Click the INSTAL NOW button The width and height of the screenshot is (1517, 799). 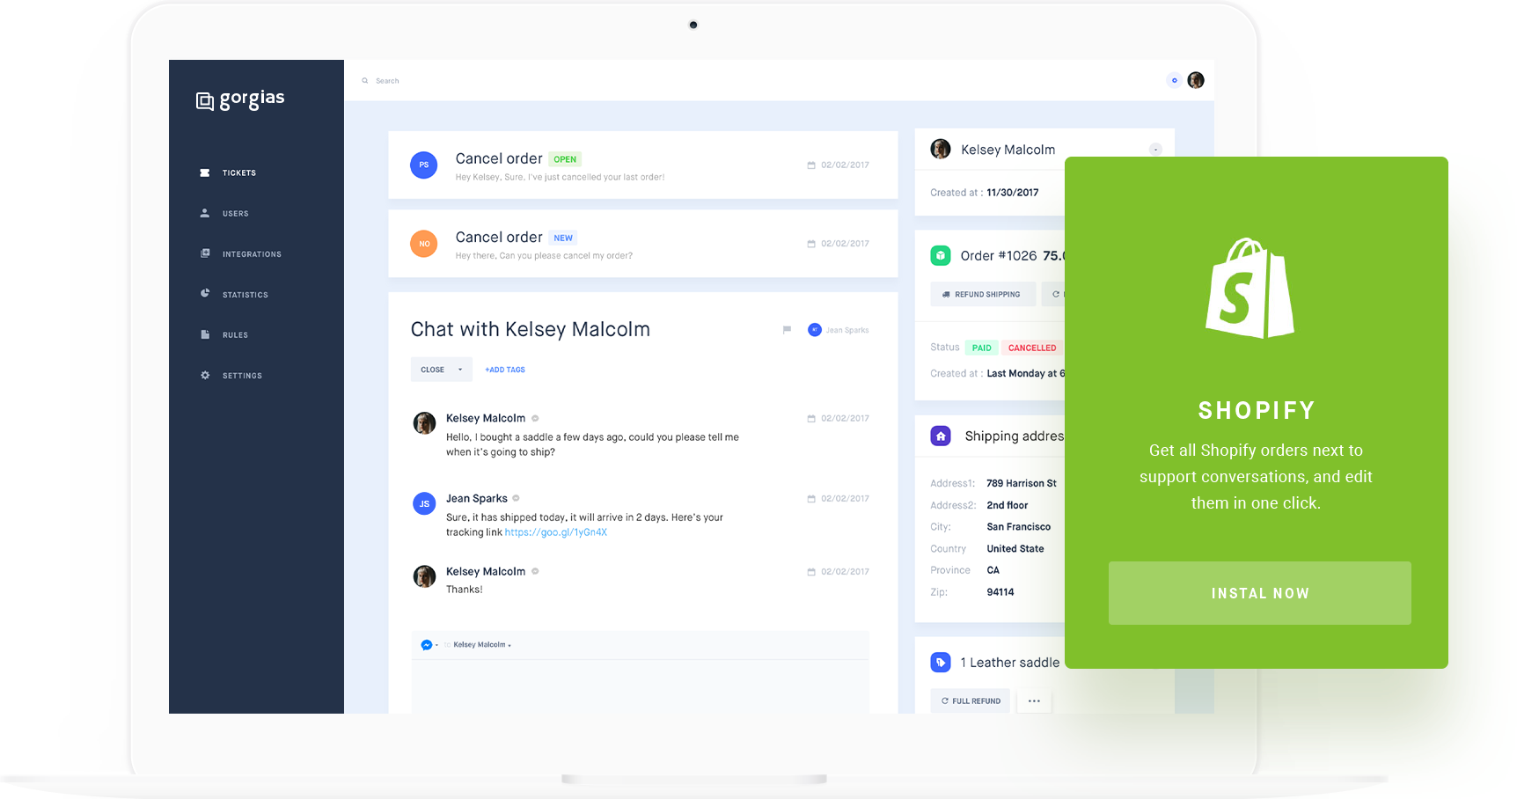(1260, 593)
